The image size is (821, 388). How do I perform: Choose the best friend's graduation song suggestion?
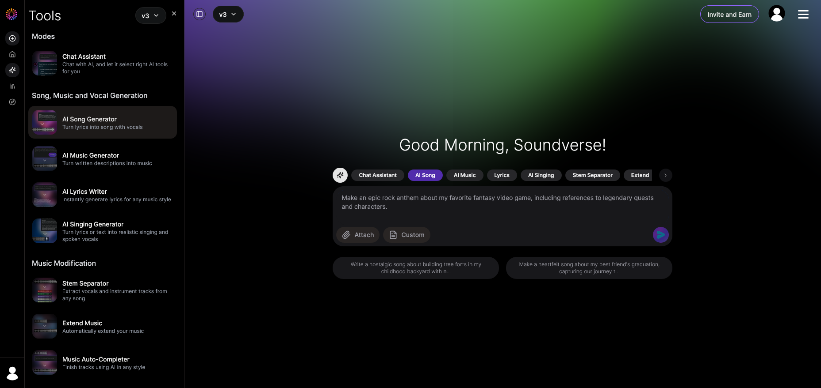[x=589, y=268]
